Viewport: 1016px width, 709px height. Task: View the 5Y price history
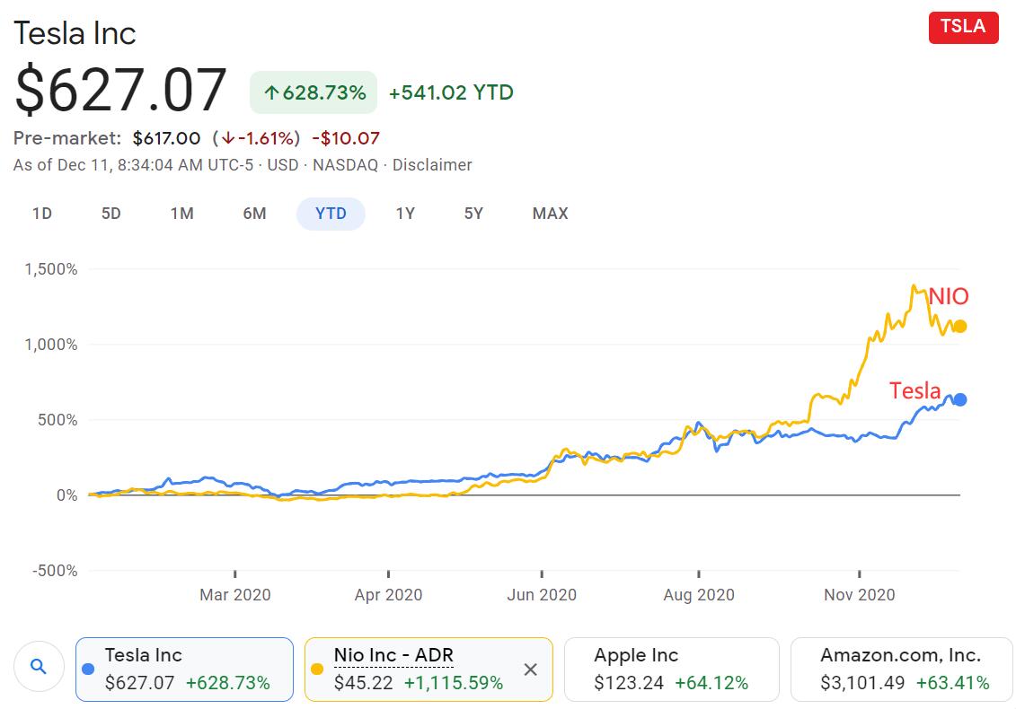[473, 214]
